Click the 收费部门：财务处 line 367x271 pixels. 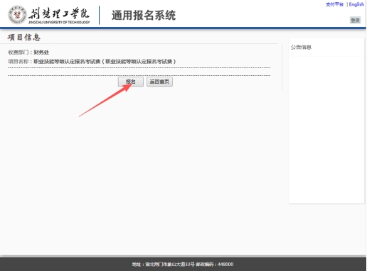coord(28,52)
